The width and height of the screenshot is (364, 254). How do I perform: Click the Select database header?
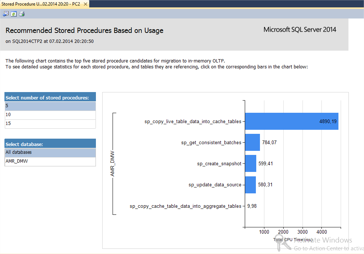(x=50, y=144)
